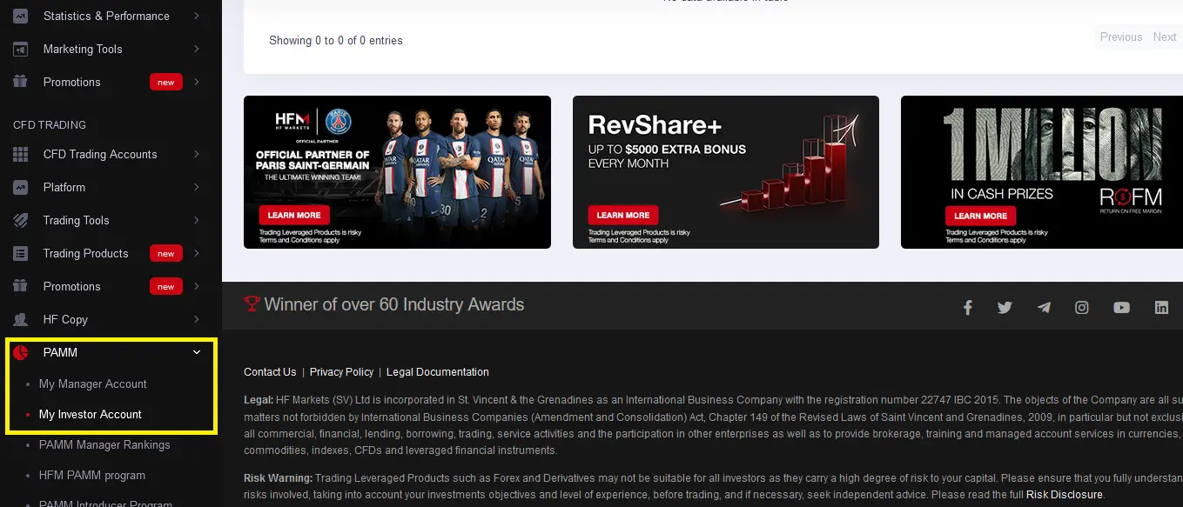This screenshot has height=507, width=1183.
Task: Click Learn More on the PSG banner
Action: click(294, 215)
